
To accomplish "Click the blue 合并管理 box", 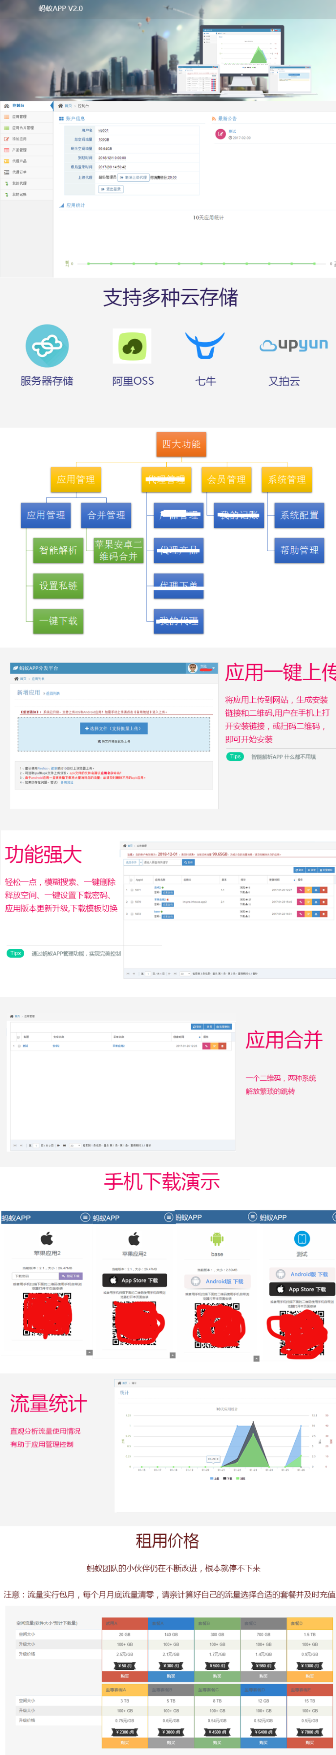I will click(106, 515).
